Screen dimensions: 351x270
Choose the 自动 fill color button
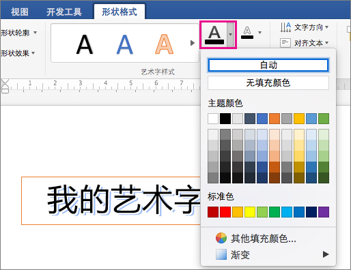pyautogui.click(x=268, y=65)
